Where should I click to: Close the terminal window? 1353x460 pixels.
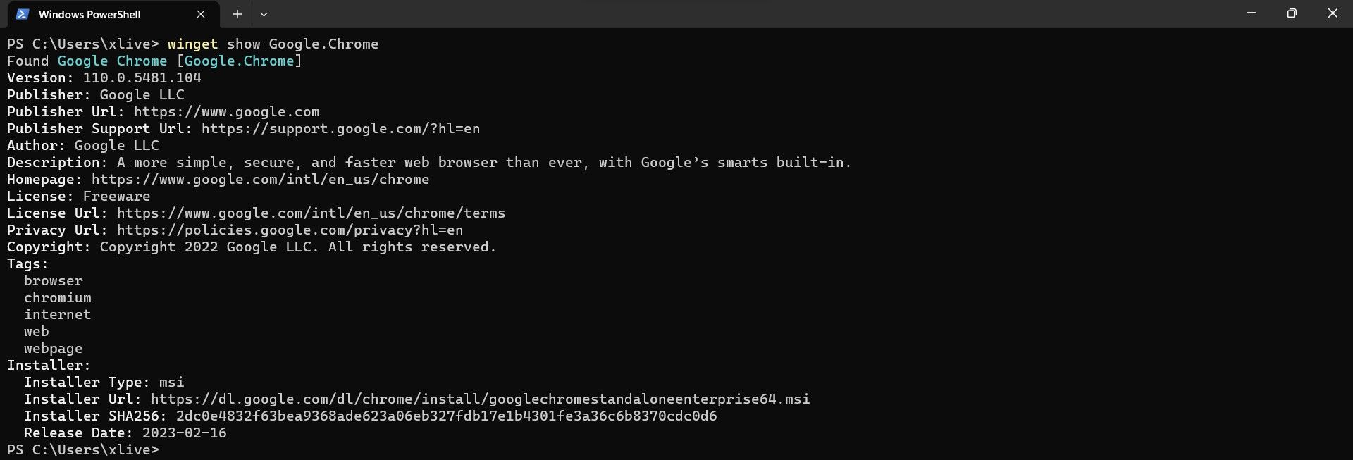pos(1333,13)
